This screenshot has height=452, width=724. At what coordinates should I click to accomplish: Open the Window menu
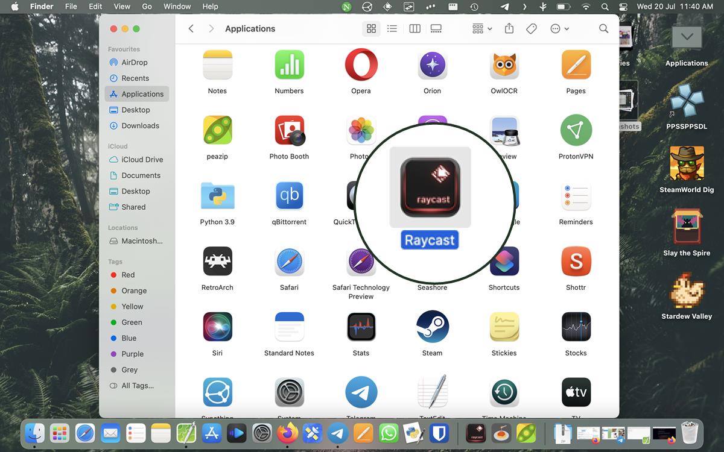(177, 7)
